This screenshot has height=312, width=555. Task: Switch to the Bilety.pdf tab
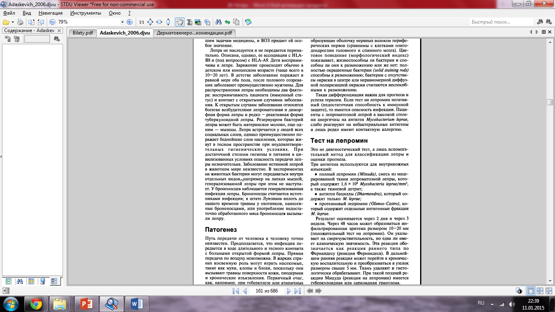(x=83, y=33)
